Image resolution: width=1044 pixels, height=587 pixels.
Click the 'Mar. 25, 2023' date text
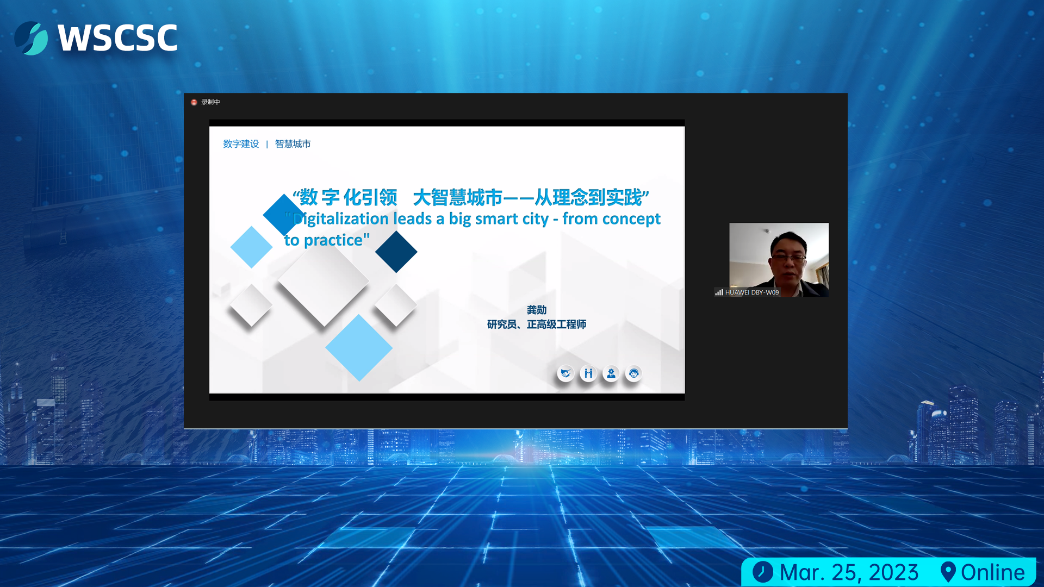pos(849,572)
